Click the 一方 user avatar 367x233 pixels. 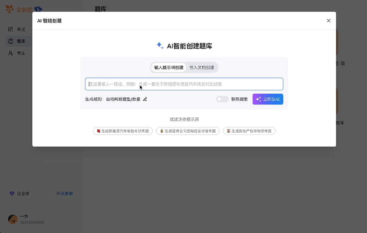coord(13,219)
